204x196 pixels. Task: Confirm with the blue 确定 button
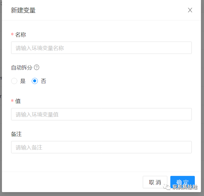click(182, 182)
